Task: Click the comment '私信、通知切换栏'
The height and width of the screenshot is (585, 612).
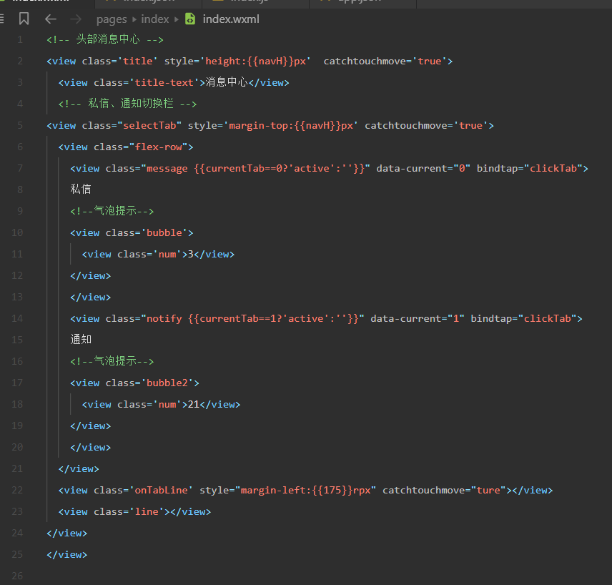Action: (131, 103)
